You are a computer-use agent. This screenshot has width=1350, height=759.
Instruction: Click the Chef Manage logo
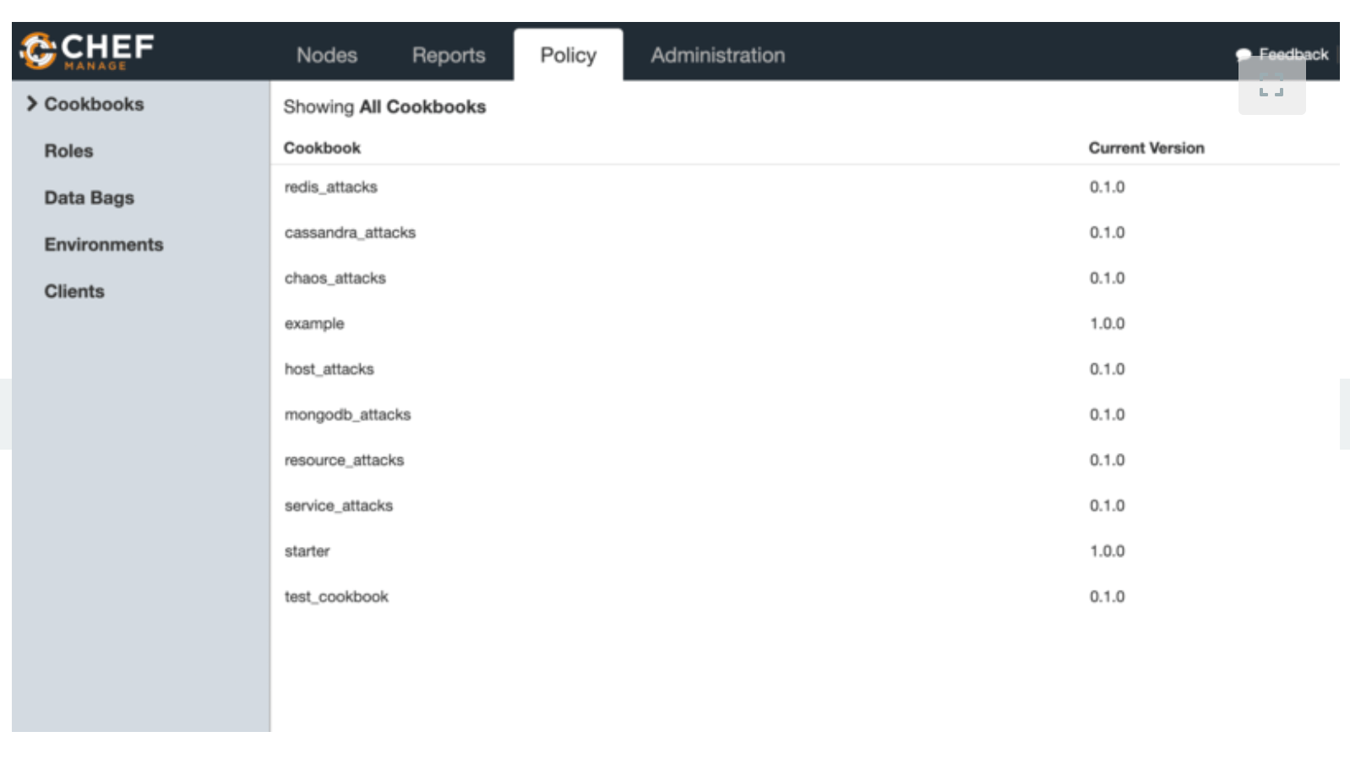(x=87, y=52)
